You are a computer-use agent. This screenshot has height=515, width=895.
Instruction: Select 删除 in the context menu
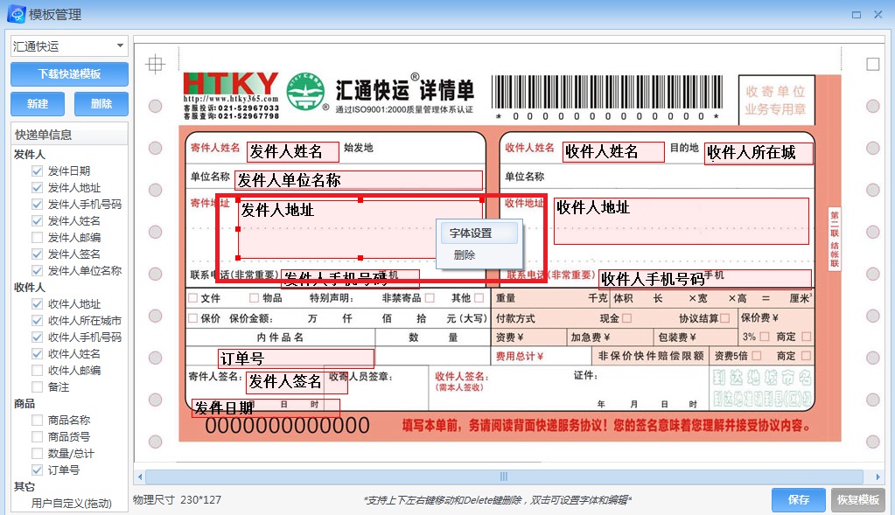tap(465, 255)
